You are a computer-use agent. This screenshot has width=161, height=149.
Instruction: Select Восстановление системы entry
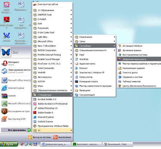pyautogui.click(x=139, y=55)
